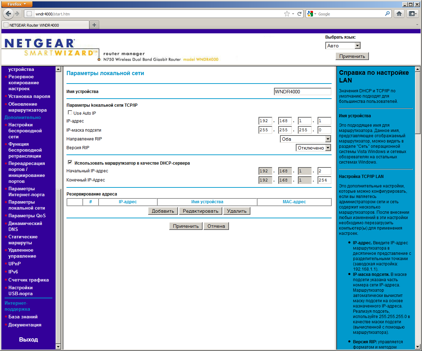422x351 pixels.
Task: Open Удаленное управление in sidebar
Action: [22, 253]
